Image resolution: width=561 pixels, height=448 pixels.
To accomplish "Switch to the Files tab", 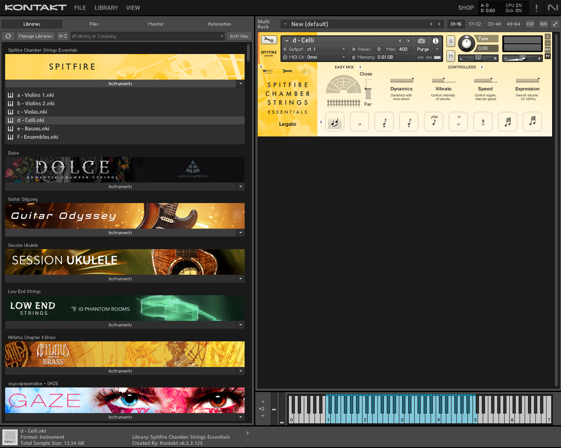I will (94, 24).
